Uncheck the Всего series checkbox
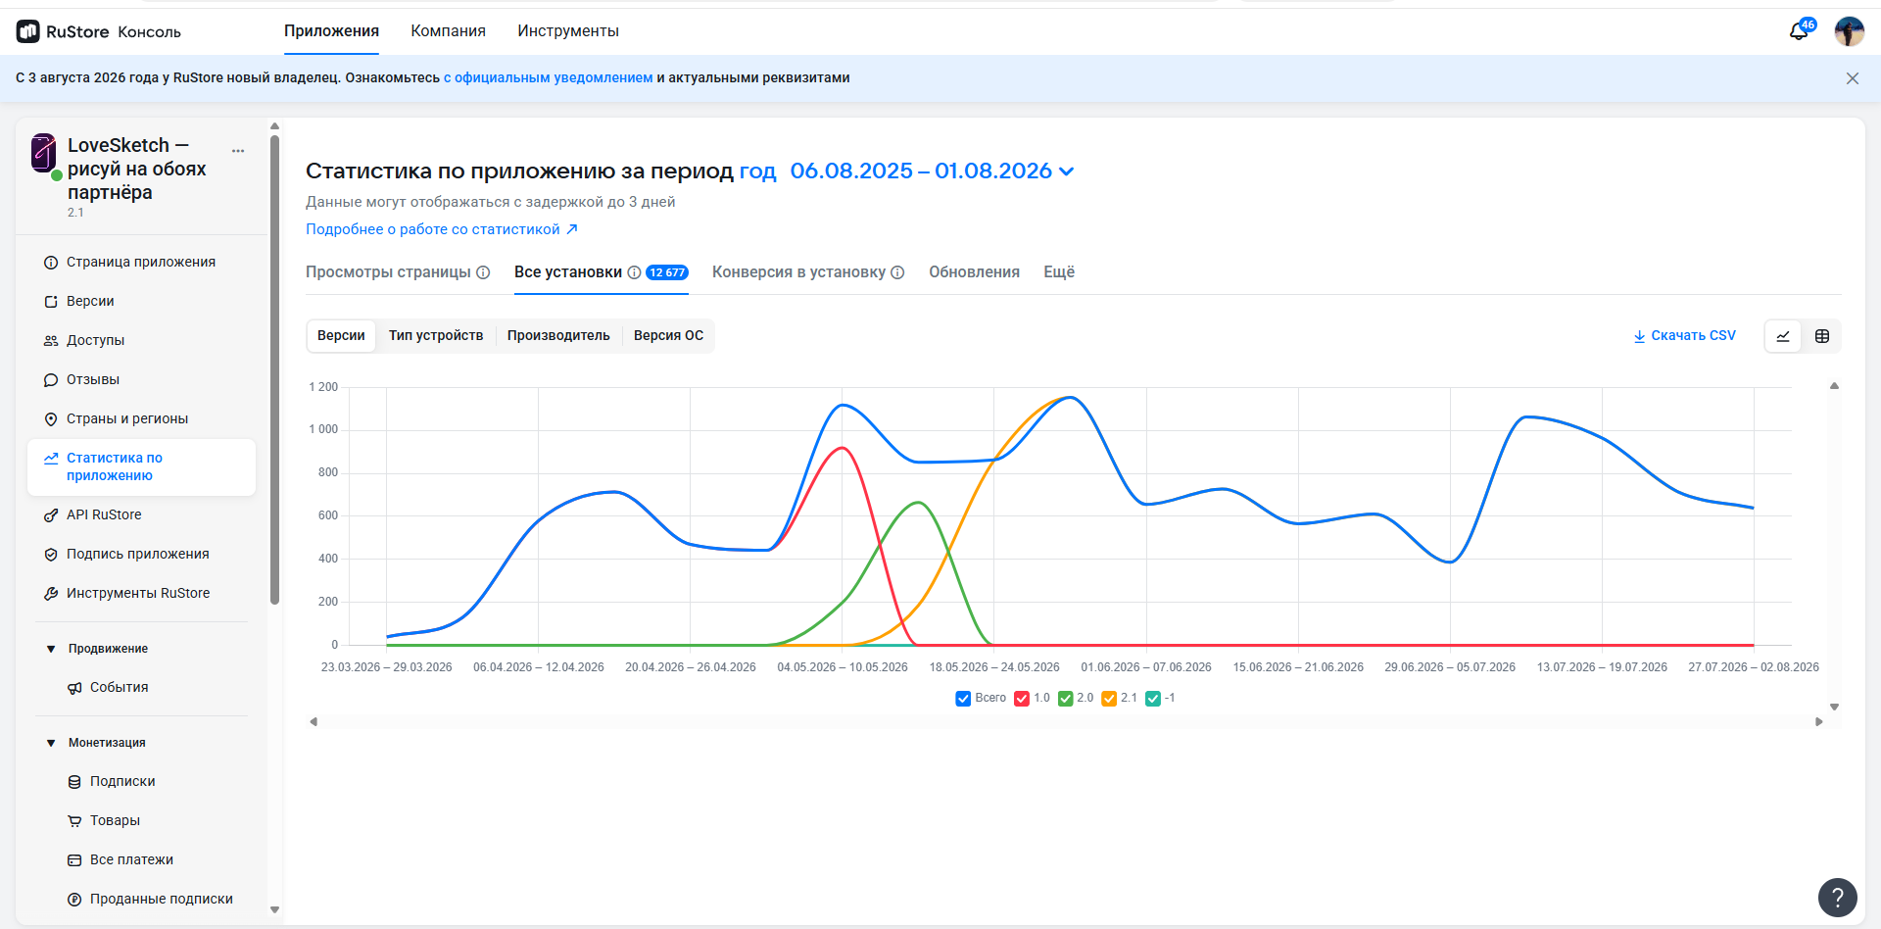 click(963, 699)
